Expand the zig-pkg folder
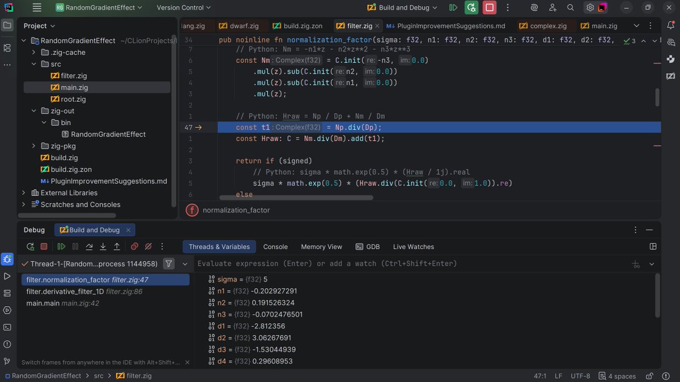 [x=34, y=146]
